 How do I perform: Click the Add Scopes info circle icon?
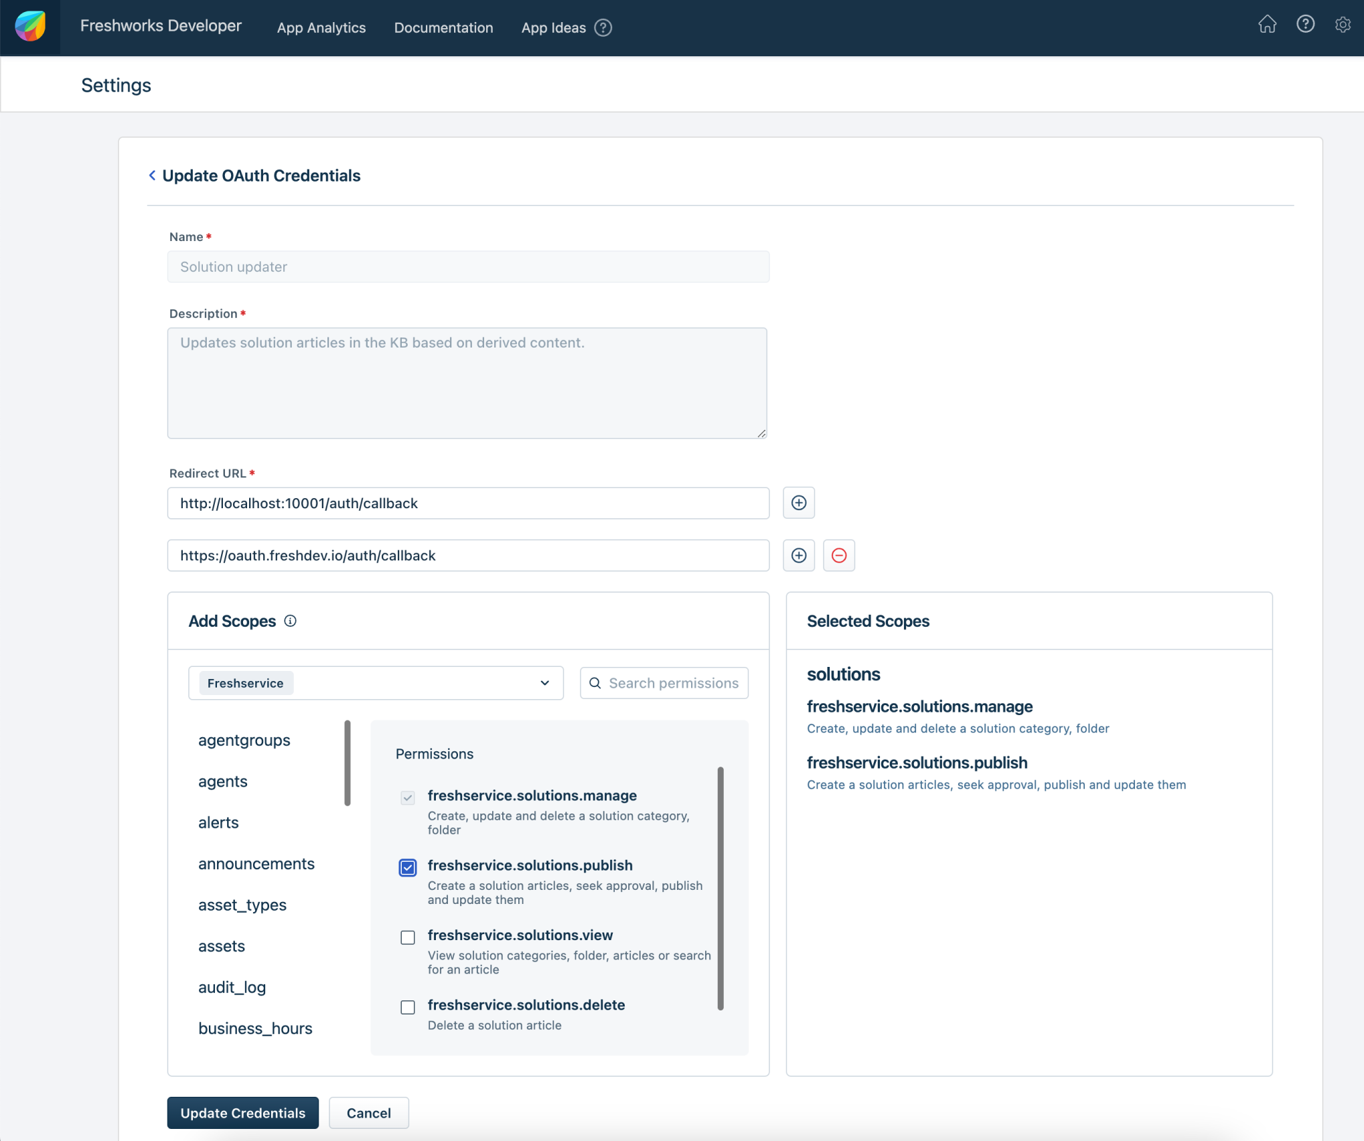(292, 621)
